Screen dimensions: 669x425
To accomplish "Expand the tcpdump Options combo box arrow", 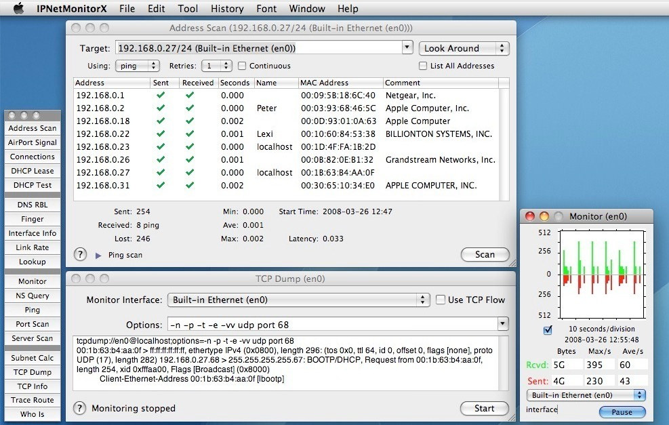I will pyautogui.click(x=503, y=324).
